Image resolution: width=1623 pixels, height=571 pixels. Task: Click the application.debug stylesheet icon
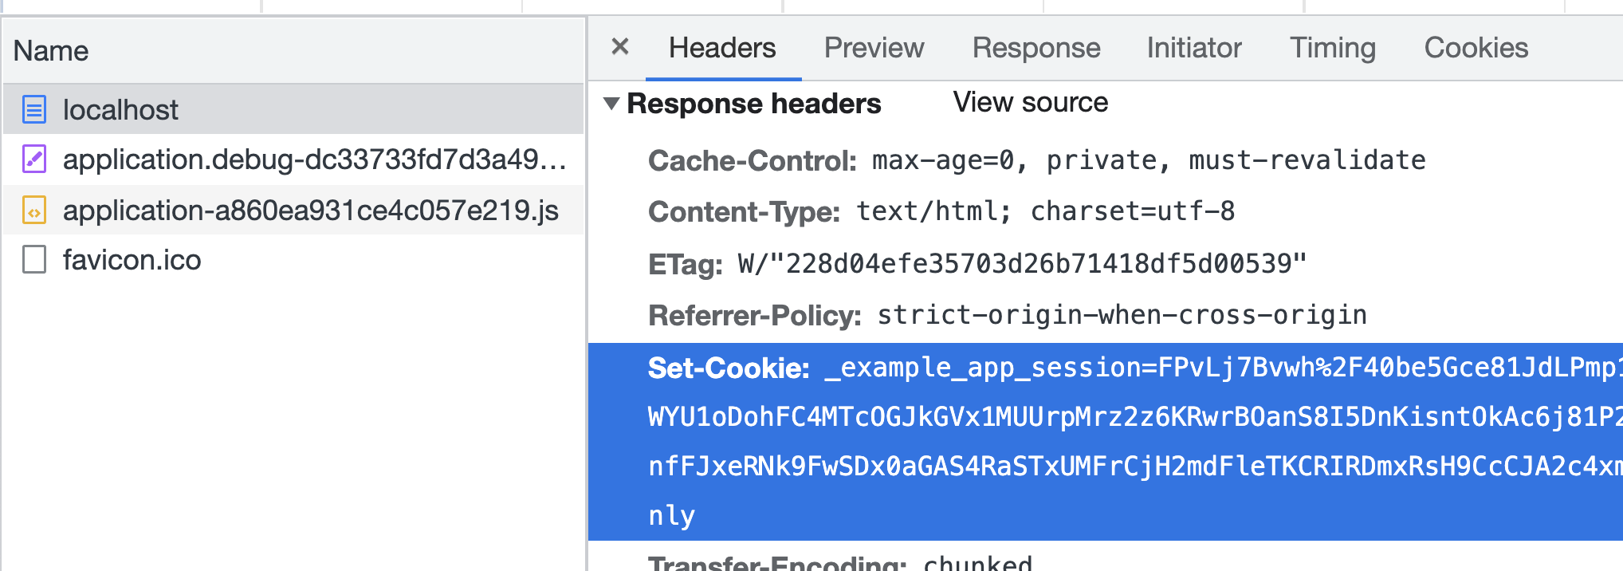34,159
